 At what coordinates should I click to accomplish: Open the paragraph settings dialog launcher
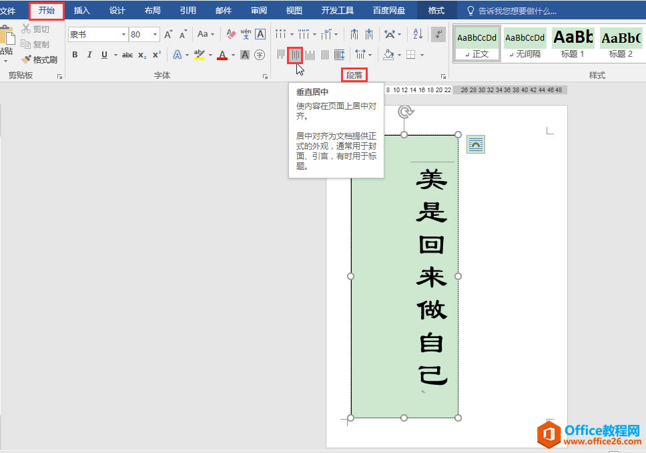point(443,76)
